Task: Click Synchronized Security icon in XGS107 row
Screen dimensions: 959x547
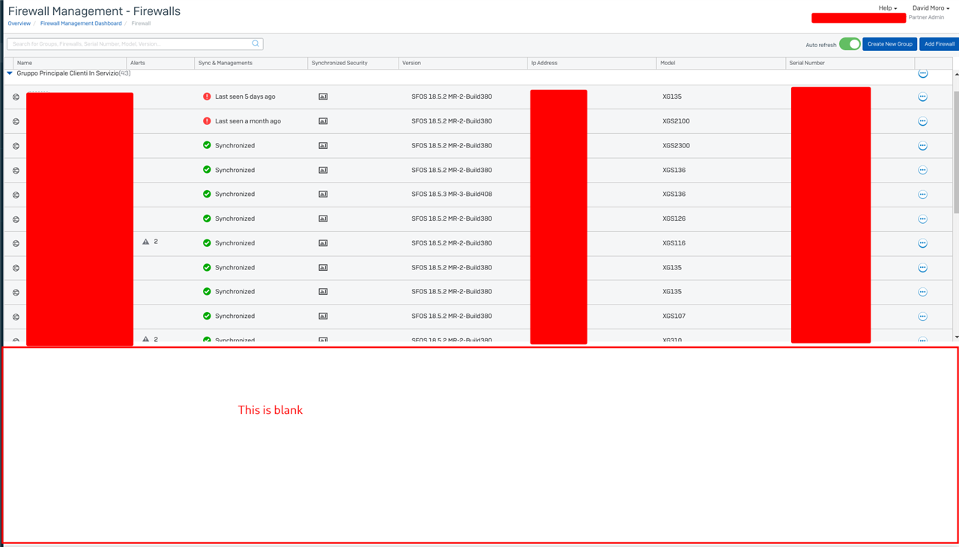Action: 323,316
